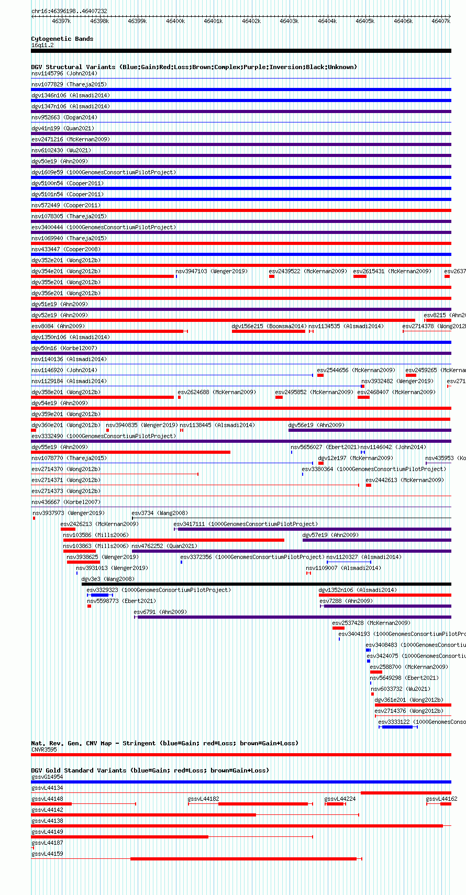Click the blue esv3329323 gain bar
The image size is (466, 895).
point(99,595)
